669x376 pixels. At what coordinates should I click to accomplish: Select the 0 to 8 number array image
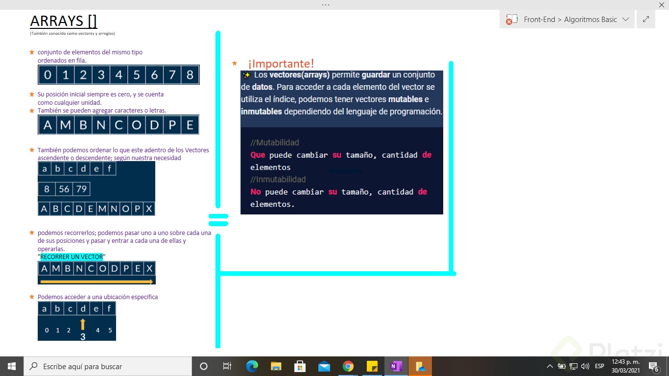(119, 75)
